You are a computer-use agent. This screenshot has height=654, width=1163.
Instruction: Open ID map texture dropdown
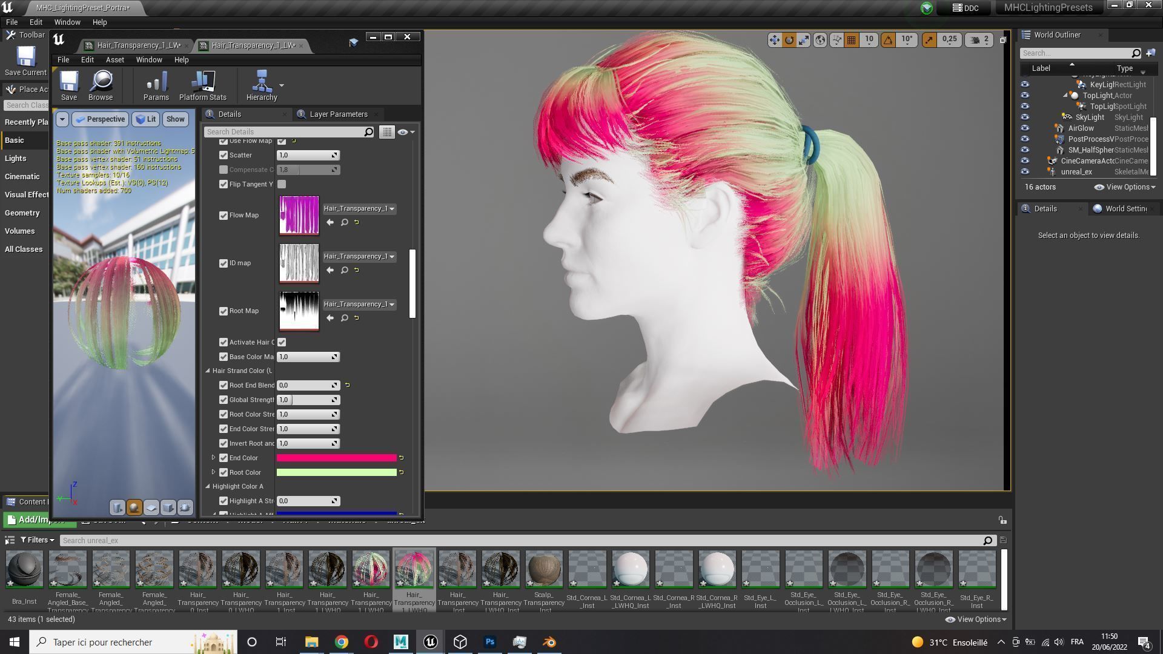(359, 257)
